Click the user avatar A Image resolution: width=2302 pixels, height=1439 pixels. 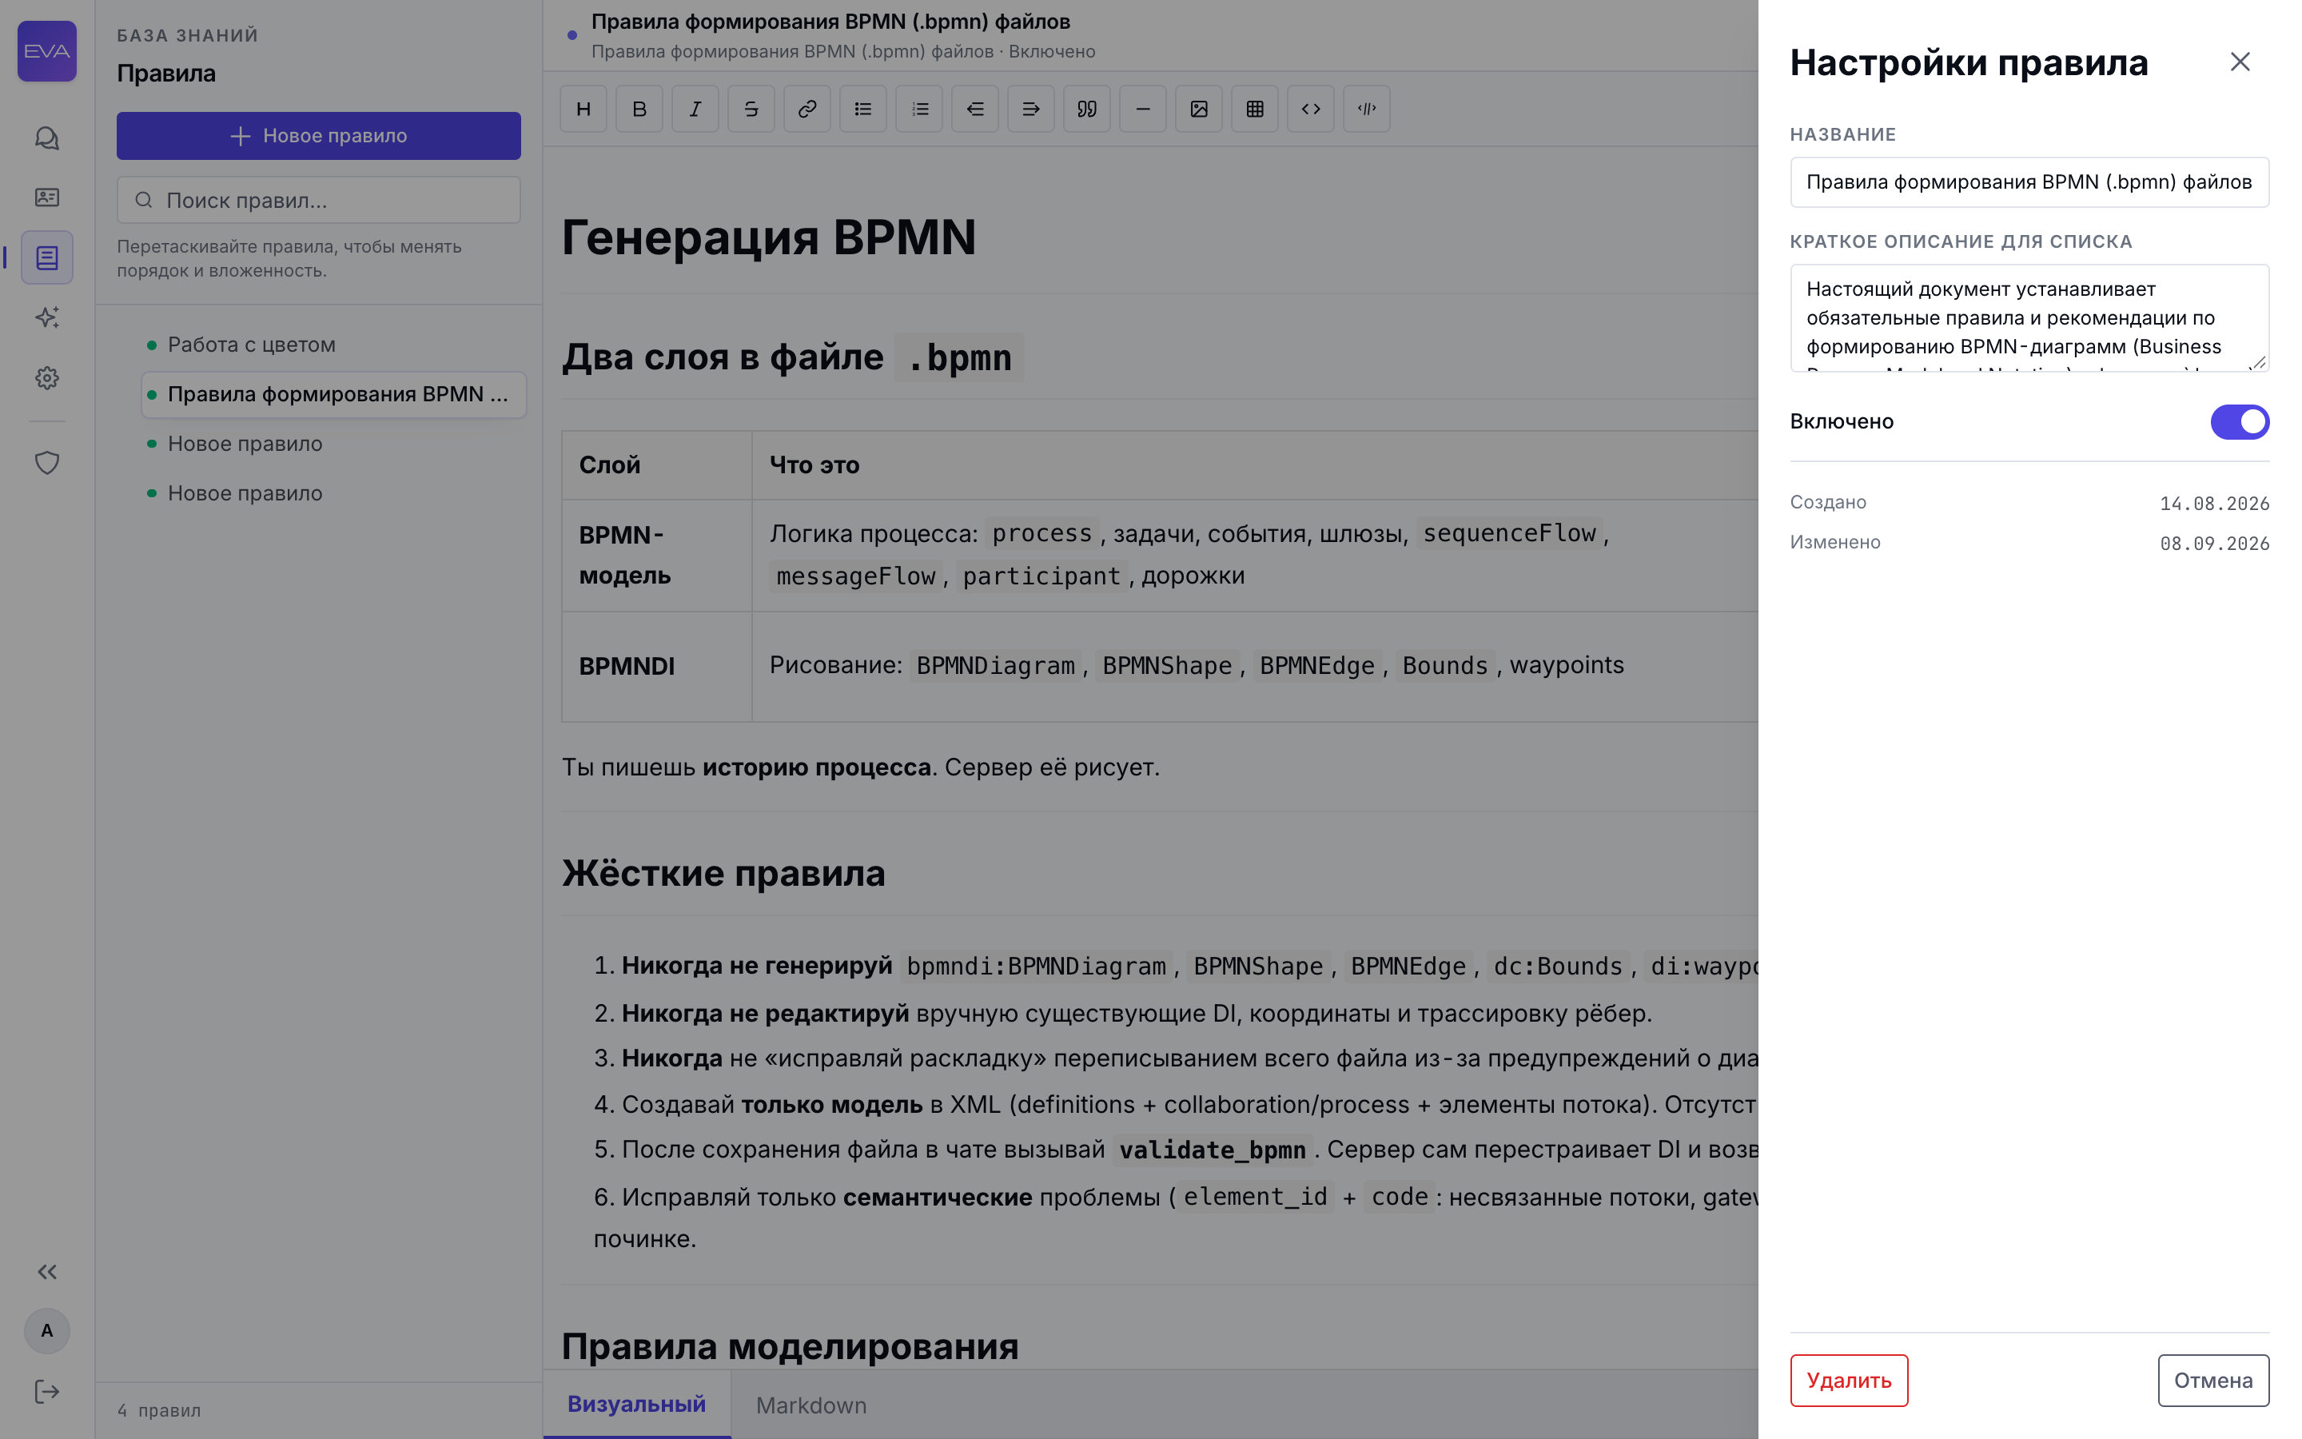pos(46,1330)
